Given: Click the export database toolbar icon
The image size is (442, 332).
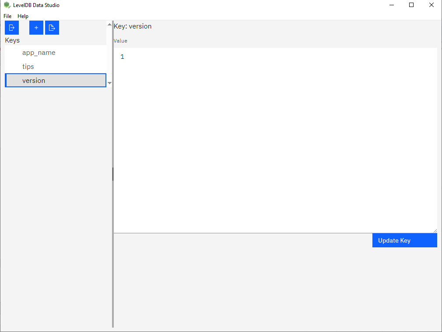Looking at the screenshot, I should (52, 27).
